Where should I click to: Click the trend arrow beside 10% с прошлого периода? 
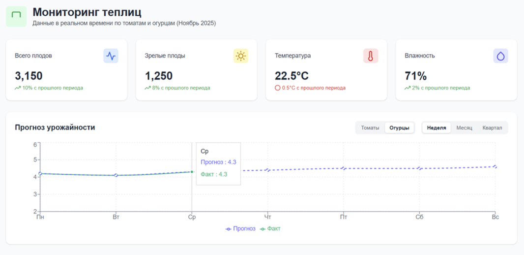tap(18, 88)
